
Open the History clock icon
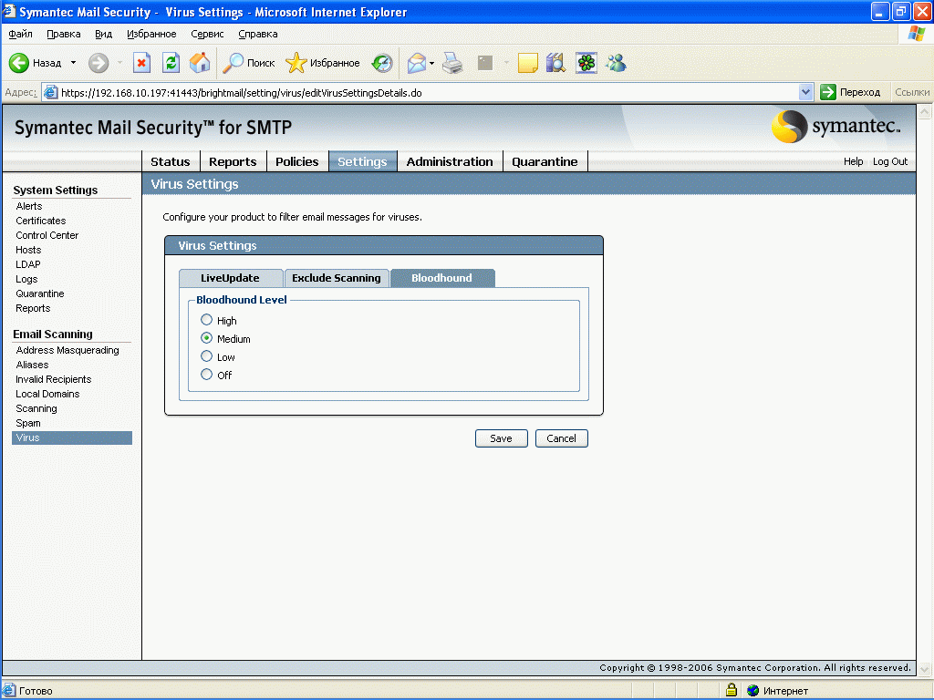382,63
